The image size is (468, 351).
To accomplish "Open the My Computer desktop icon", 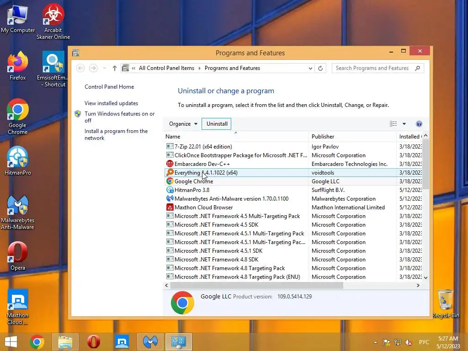I will [x=18, y=18].
